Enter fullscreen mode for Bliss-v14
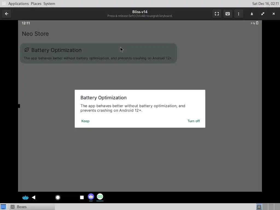The width and height of the screenshot is (280, 210). [217, 14]
